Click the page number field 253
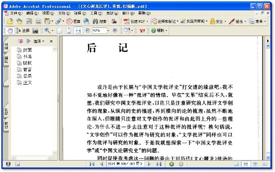This screenshot has width=275, height=172. [x=125, y=164]
